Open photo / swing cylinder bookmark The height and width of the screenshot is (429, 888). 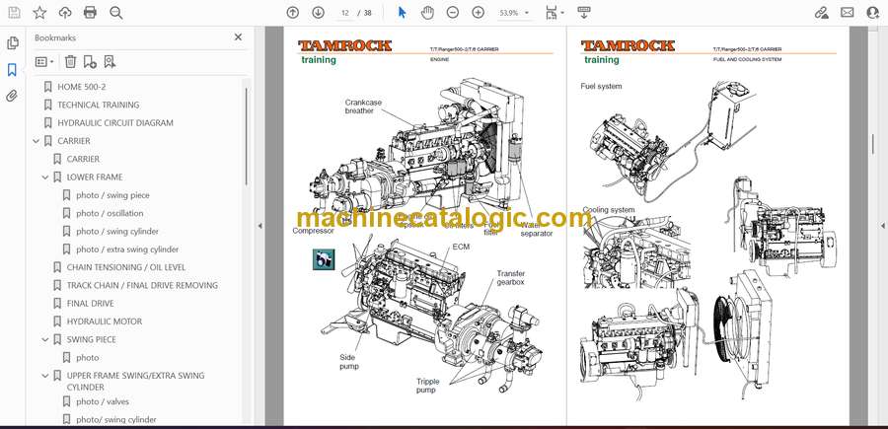coord(117,232)
